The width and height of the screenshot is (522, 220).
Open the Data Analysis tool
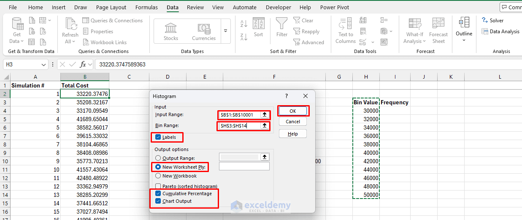pos(500,31)
